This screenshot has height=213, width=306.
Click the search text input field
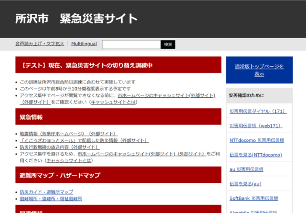(131, 44)
